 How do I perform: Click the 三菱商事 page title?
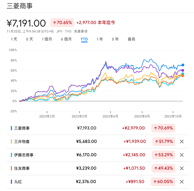tap(19, 6)
